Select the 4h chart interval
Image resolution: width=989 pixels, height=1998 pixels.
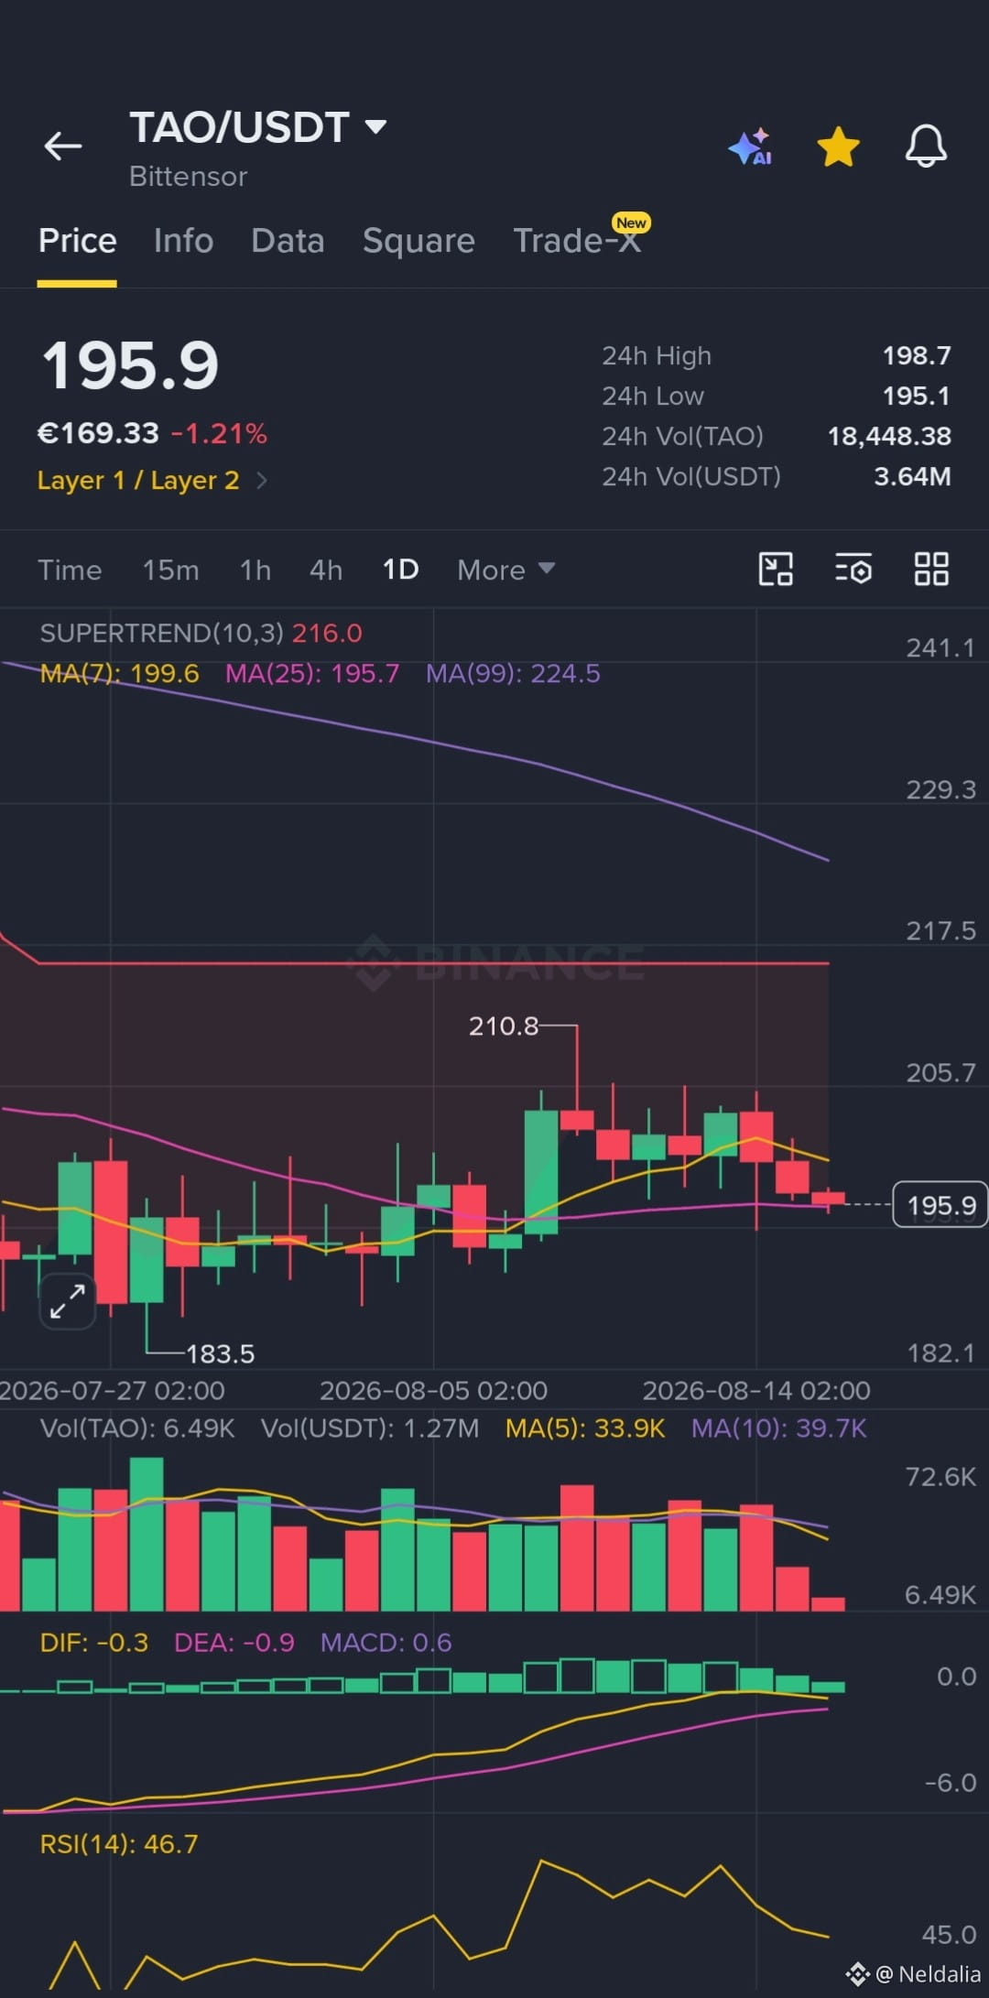click(x=326, y=570)
